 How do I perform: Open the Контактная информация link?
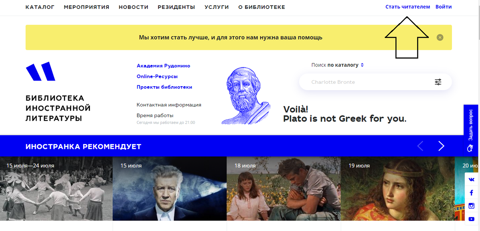(169, 105)
